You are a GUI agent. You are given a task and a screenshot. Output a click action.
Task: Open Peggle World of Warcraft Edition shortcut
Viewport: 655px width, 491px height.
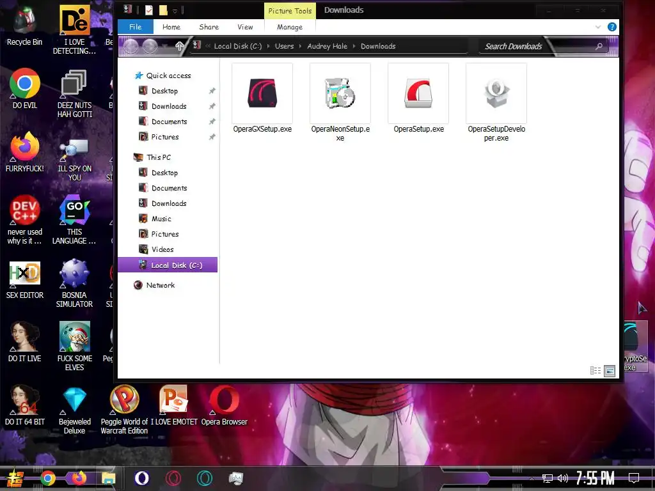[124, 410]
